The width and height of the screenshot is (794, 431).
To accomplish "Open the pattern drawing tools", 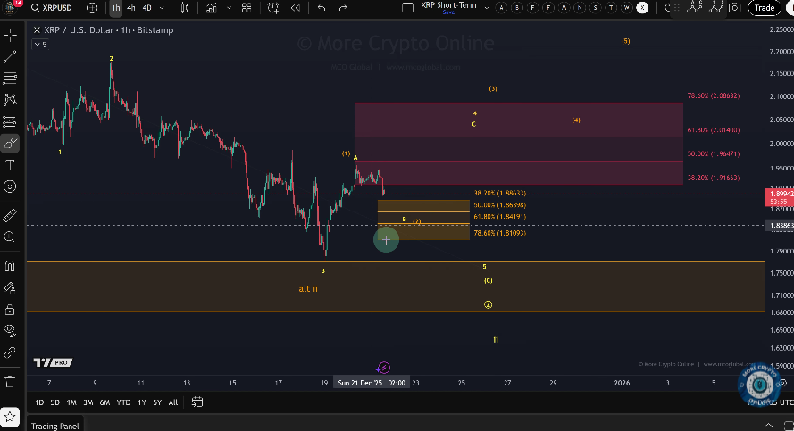I will click(10, 100).
